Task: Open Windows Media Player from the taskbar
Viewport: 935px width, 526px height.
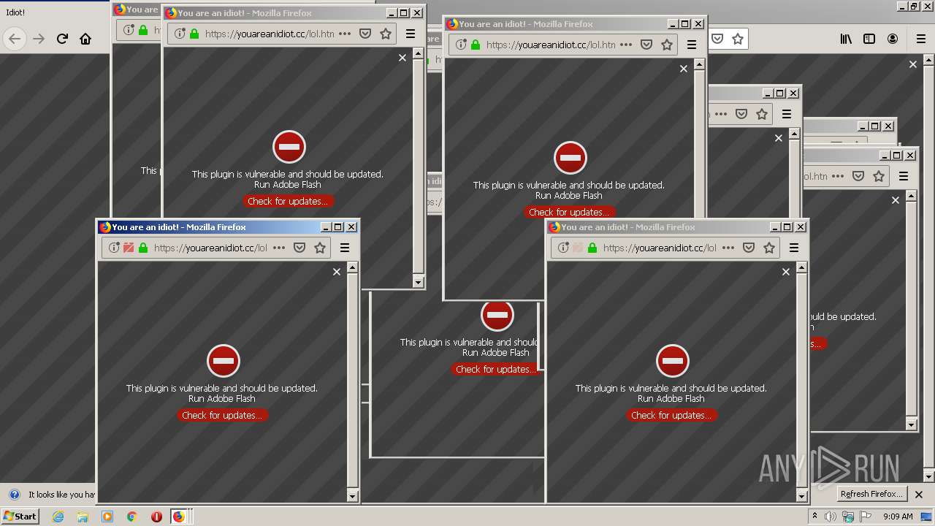Action: [107, 517]
